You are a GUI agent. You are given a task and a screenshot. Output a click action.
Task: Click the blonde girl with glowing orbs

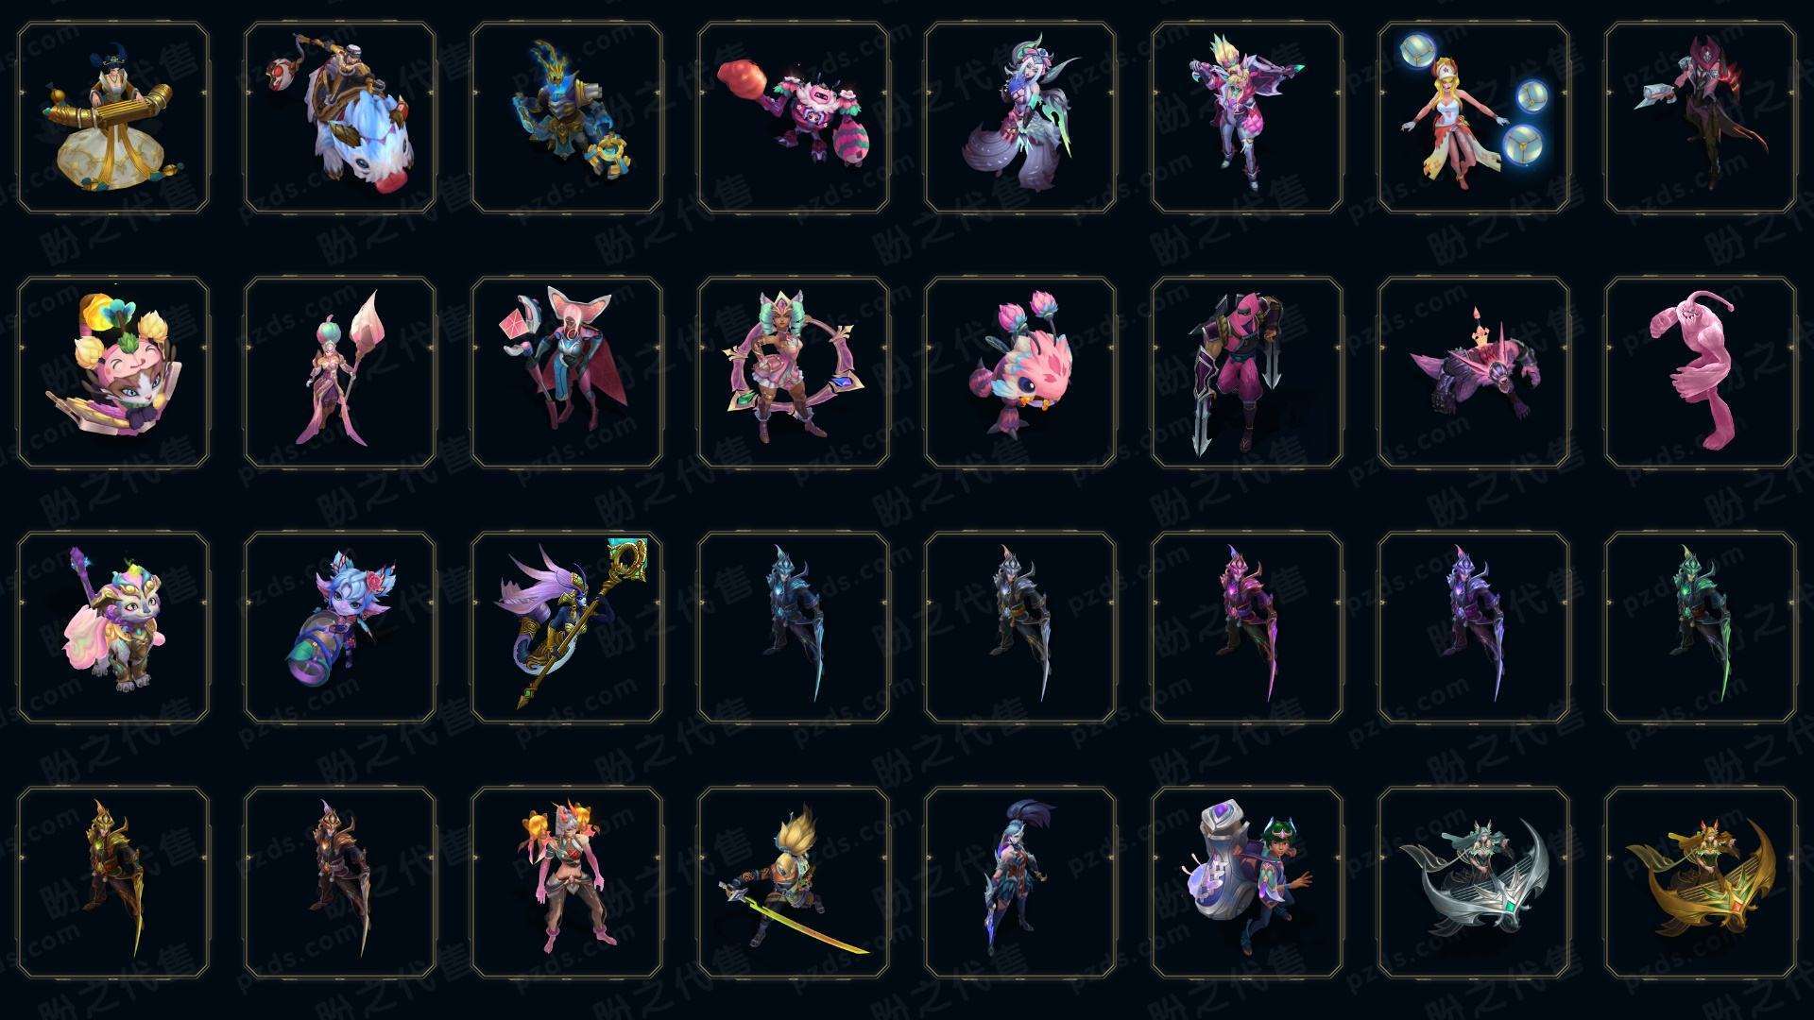tap(1474, 117)
